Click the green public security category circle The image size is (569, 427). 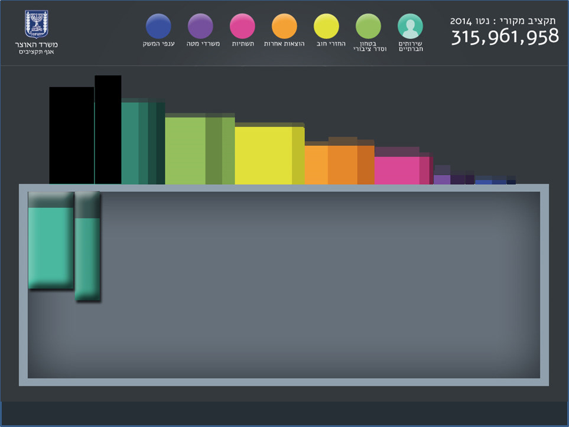pos(368,26)
